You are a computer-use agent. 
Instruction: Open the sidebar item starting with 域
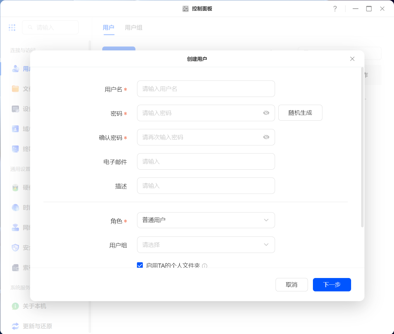click(x=21, y=129)
